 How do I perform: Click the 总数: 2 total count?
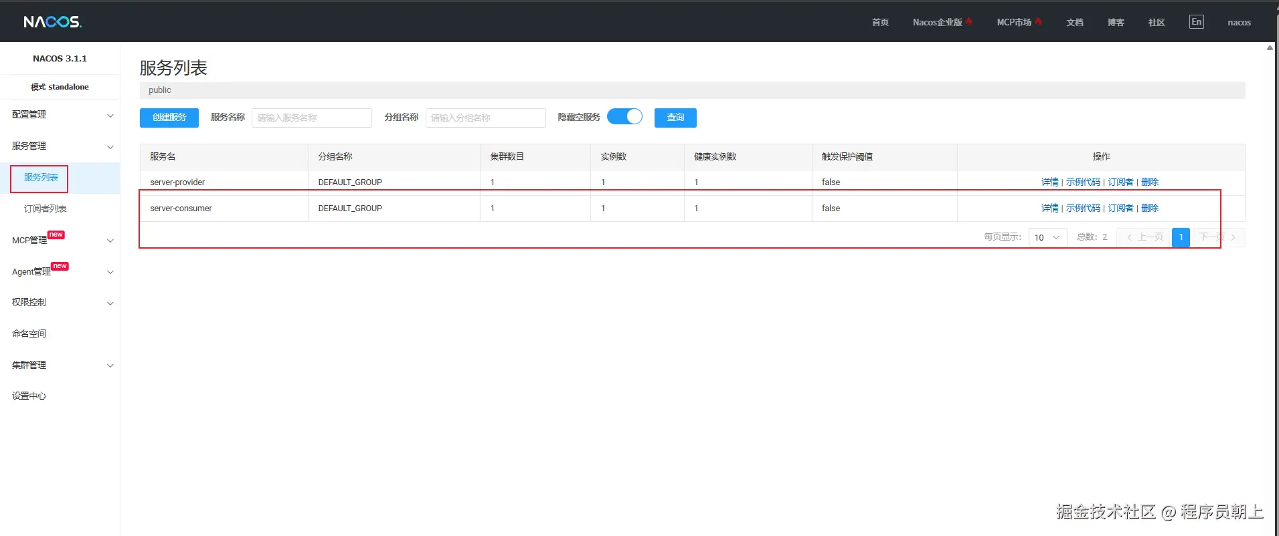pos(1092,237)
